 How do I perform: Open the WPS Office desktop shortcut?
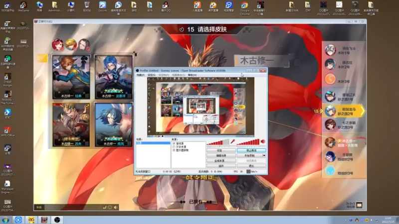[7, 131]
